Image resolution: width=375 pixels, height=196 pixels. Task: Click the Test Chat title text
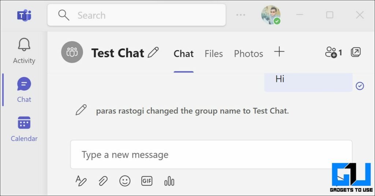(118, 53)
